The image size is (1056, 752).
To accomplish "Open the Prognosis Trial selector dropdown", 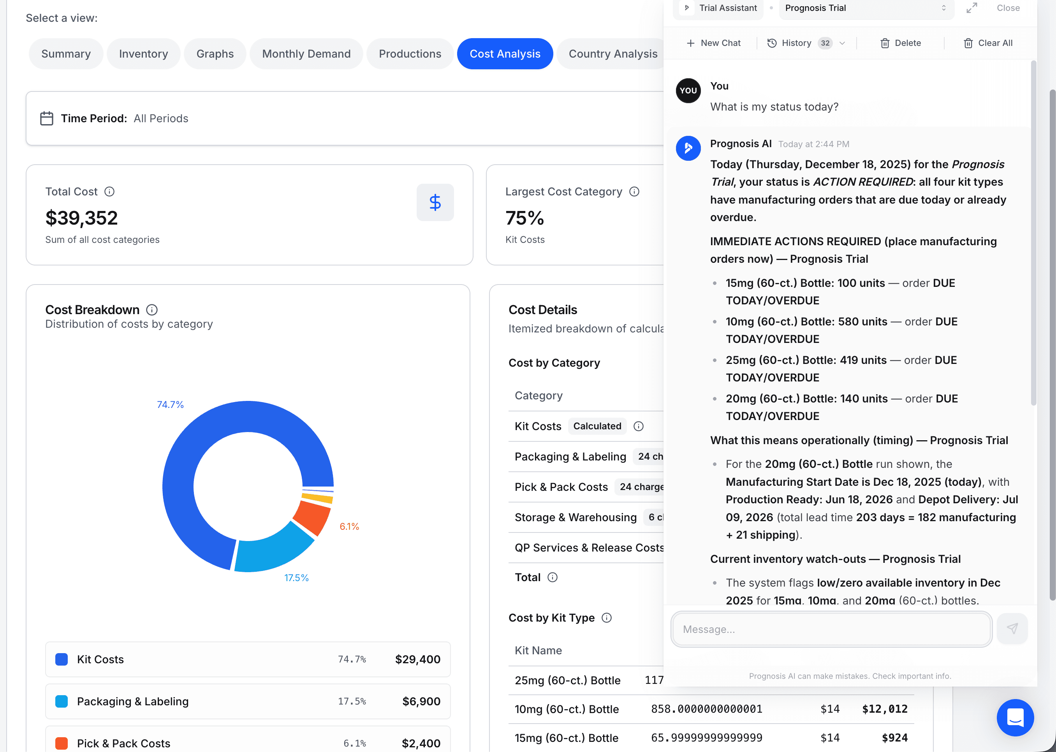I will (865, 8).
